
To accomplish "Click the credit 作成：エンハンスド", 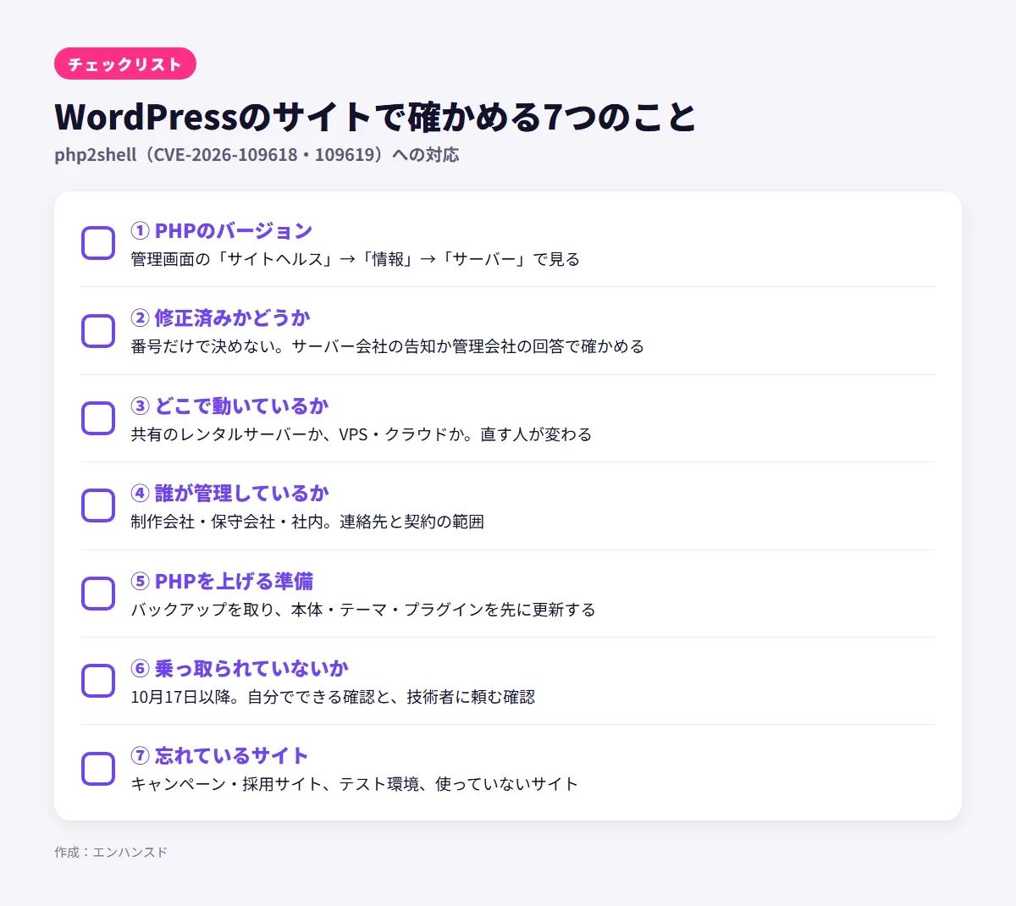I will coord(111,852).
